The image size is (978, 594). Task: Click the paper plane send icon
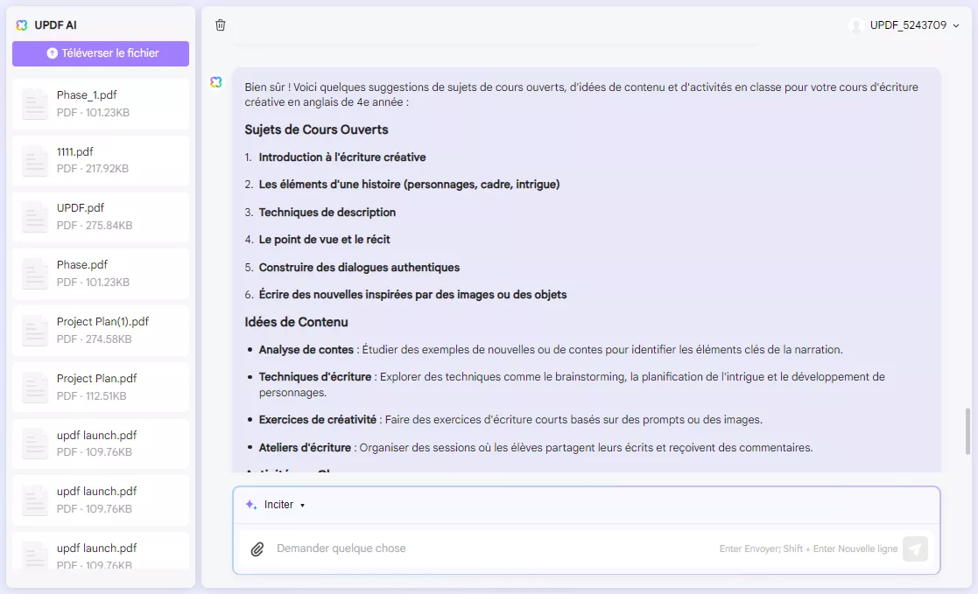click(x=914, y=549)
